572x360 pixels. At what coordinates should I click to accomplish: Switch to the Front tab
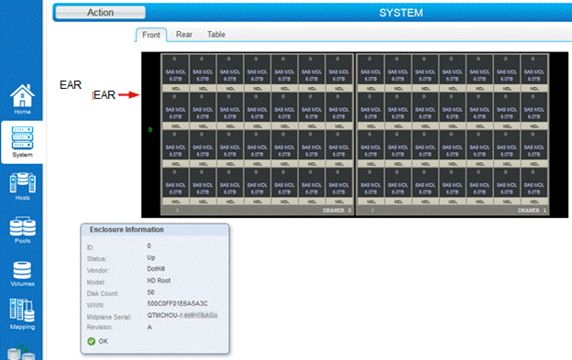151,35
